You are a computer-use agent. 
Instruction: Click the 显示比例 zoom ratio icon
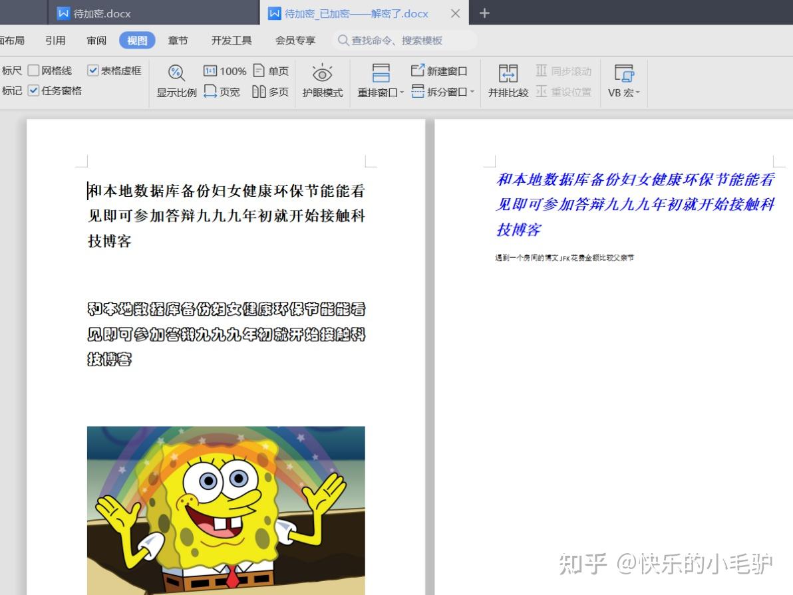pos(176,80)
